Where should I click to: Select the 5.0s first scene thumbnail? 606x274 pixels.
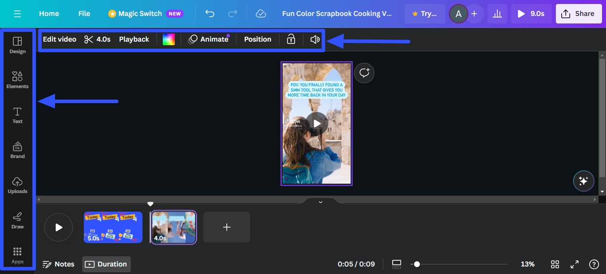pyautogui.click(x=113, y=227)
